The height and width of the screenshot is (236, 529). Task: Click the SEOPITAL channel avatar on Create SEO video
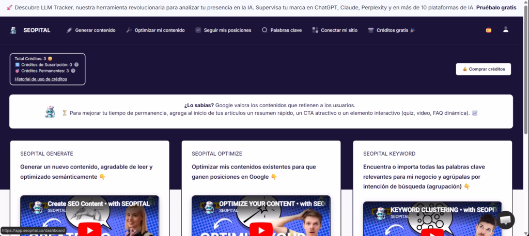[38, 207]
